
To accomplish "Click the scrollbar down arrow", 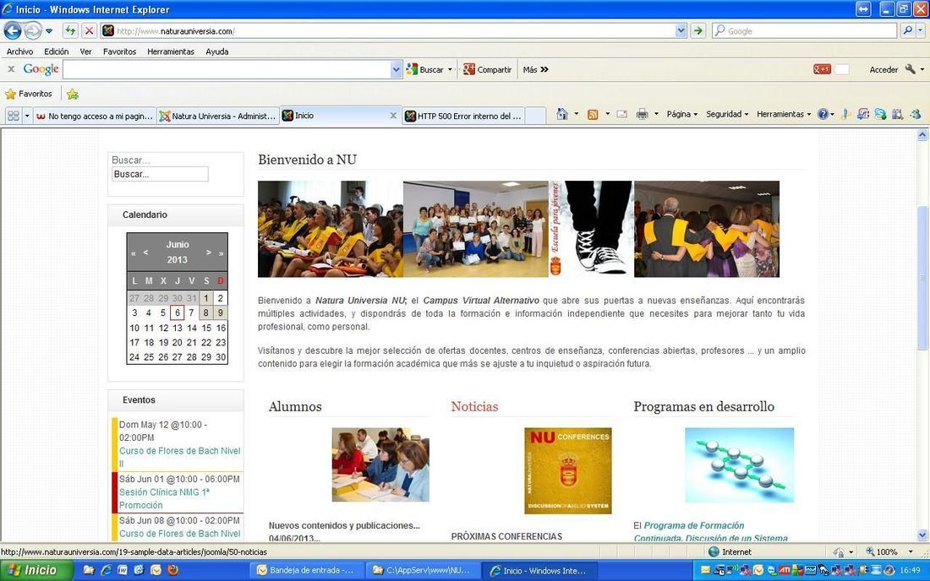I will [922, 535].
